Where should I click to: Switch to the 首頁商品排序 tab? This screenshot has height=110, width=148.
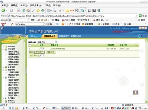tap(63, 36)
